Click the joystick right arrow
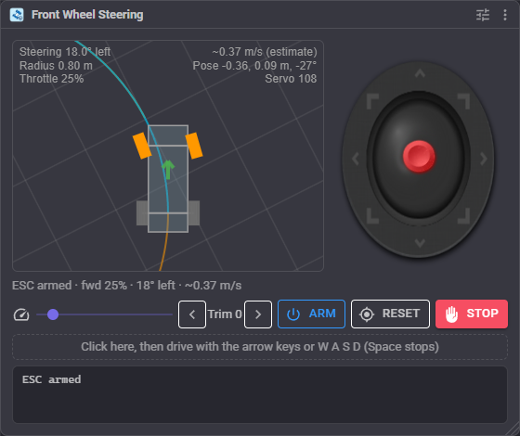Image resolution: width=520 pixels, height=436 pixels. 484,159
